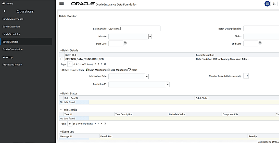
Task: Go to last page in Task Details pager
Action: pos(105,124)
